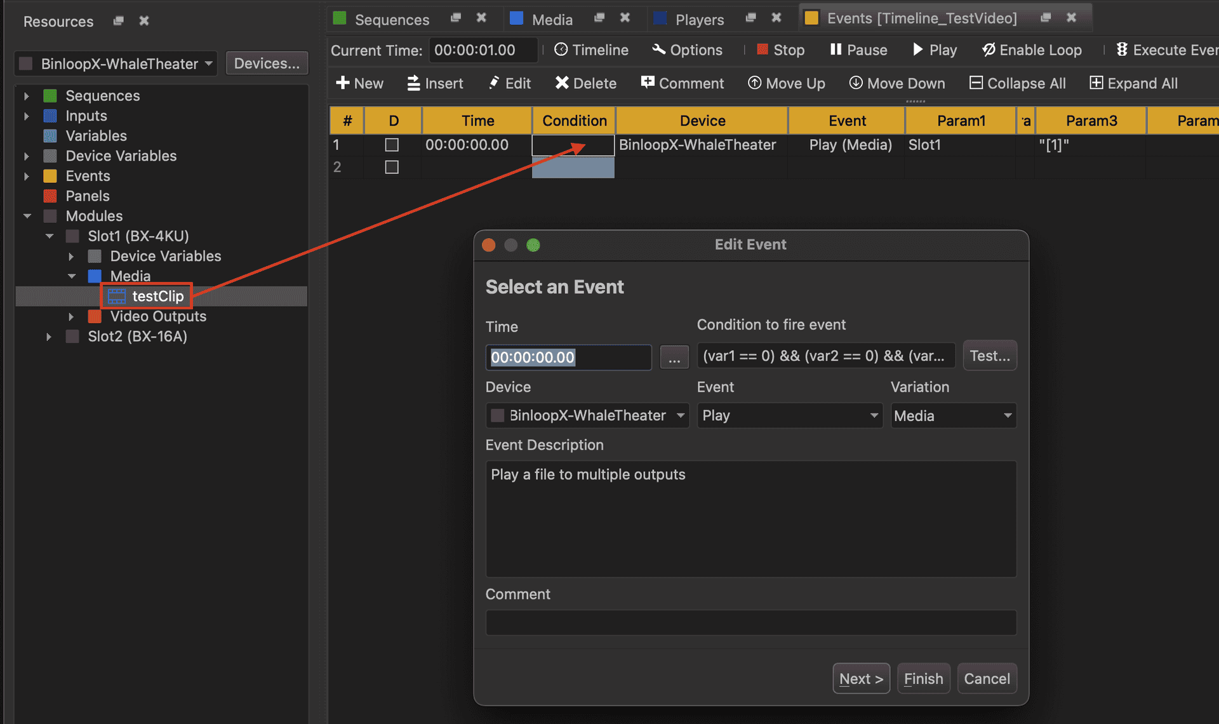The image size is (1219, 724).
Task: Switch to the Sequences tab
Action: pos(391,19)
